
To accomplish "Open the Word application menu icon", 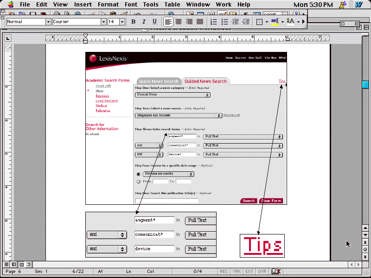I will pyautogui.click(x=358, y=5).
